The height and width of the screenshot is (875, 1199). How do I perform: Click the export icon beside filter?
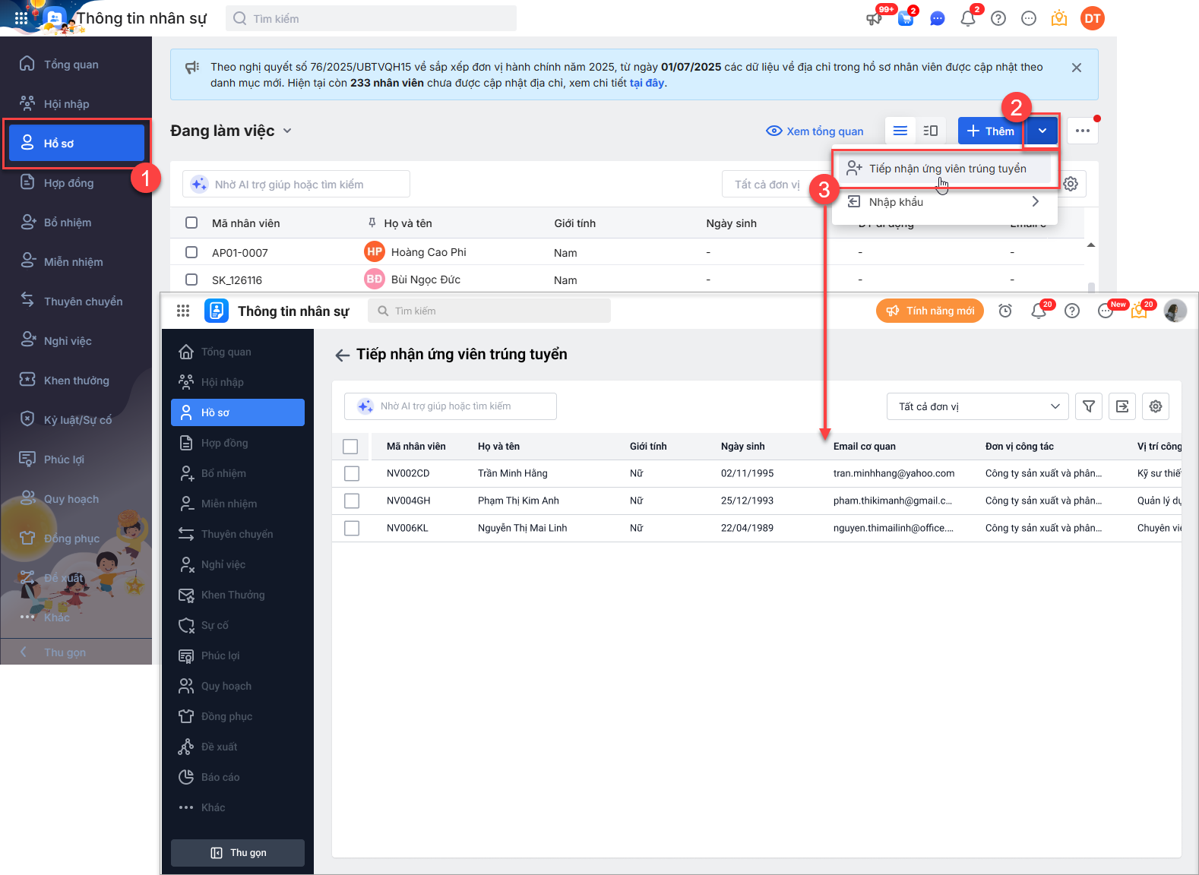[x=1122, y=406]
